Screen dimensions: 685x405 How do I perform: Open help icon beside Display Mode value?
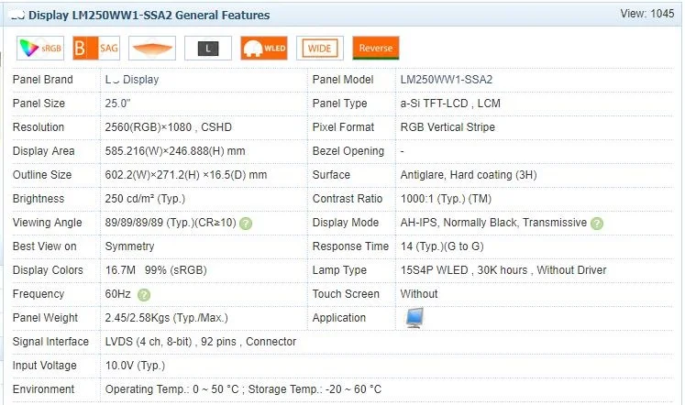(597, 223)
